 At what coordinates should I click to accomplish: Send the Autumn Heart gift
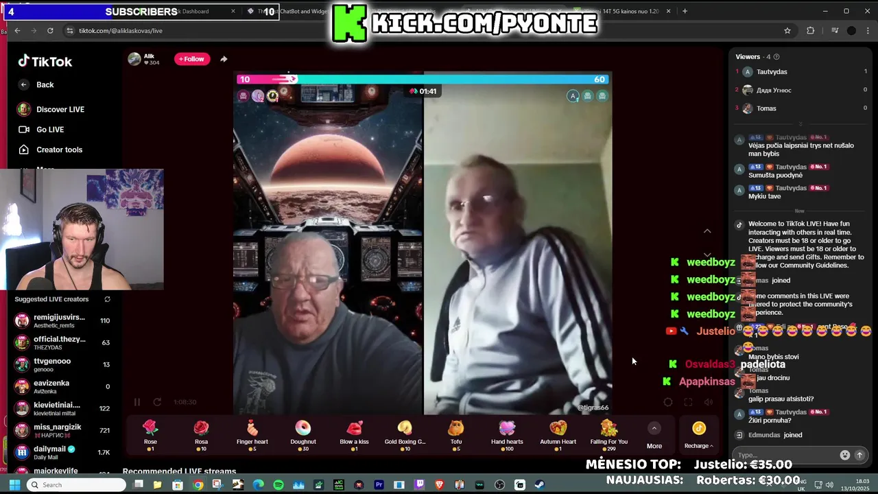click(558, 434)
